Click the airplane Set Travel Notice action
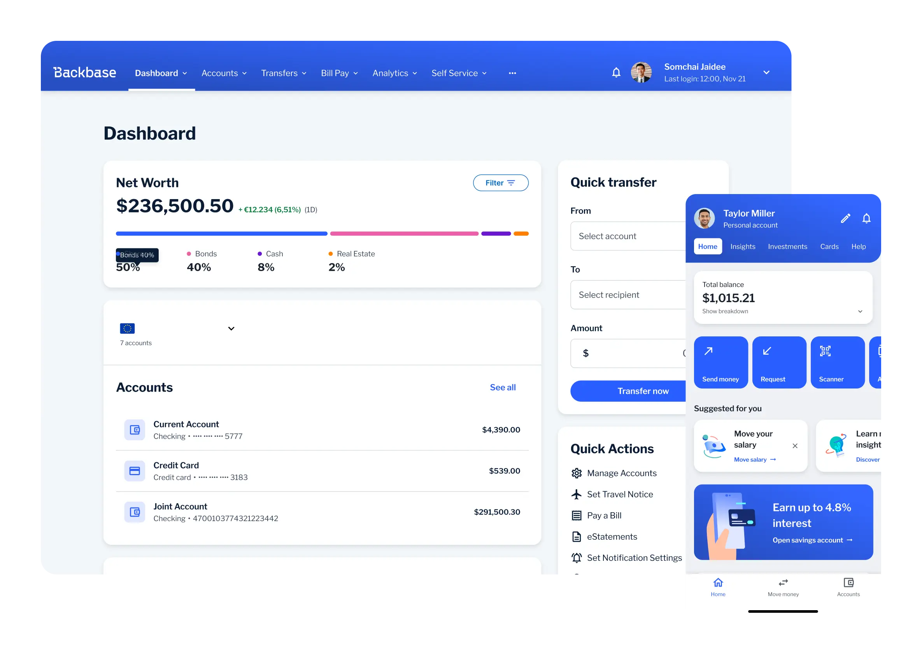The height and width of the screenshot is (658, 922). click(x=619, y=494)
